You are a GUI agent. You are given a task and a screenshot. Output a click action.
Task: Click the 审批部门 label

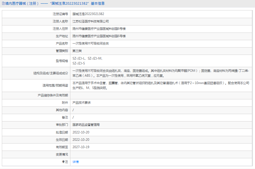(62, 125)
